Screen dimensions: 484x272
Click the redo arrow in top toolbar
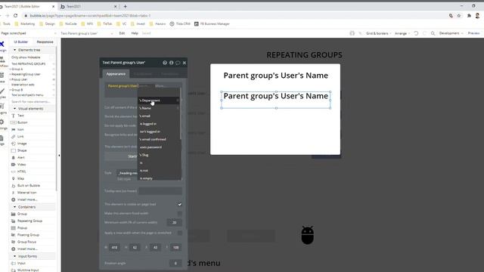pyautogui.click(x=424, y=33)
